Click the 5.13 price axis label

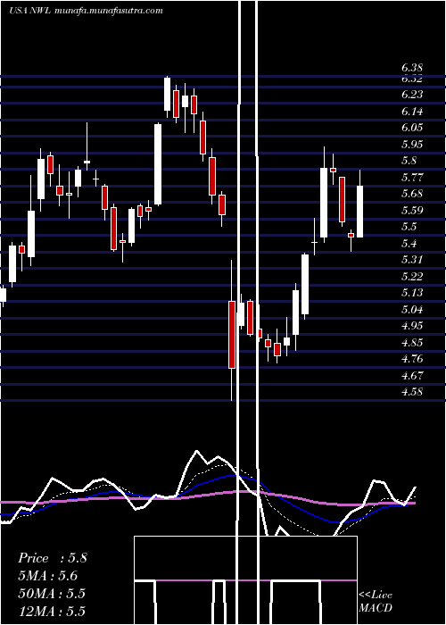[x=412, y=293]
